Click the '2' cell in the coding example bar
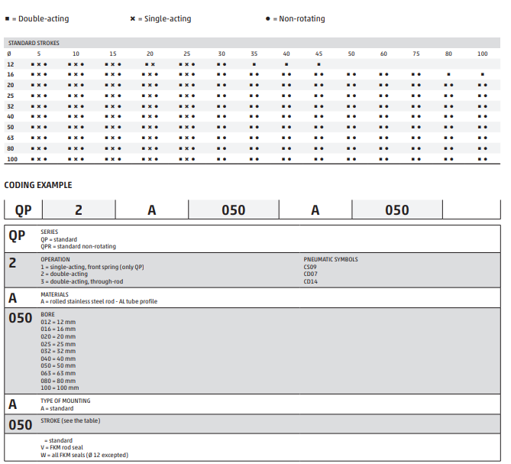The height and width of the screenshot is (464, 511). 78,210
